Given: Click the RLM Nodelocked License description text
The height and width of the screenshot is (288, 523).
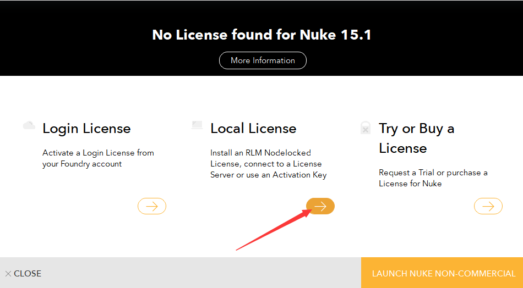Looking at the screenshot, I should click(x=268, y=164).
